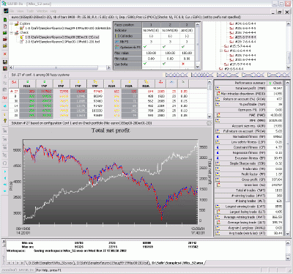
Task: Switch to the Wks_S2.wso workspace tab at the bottom
Action: [x=177, y=263]
